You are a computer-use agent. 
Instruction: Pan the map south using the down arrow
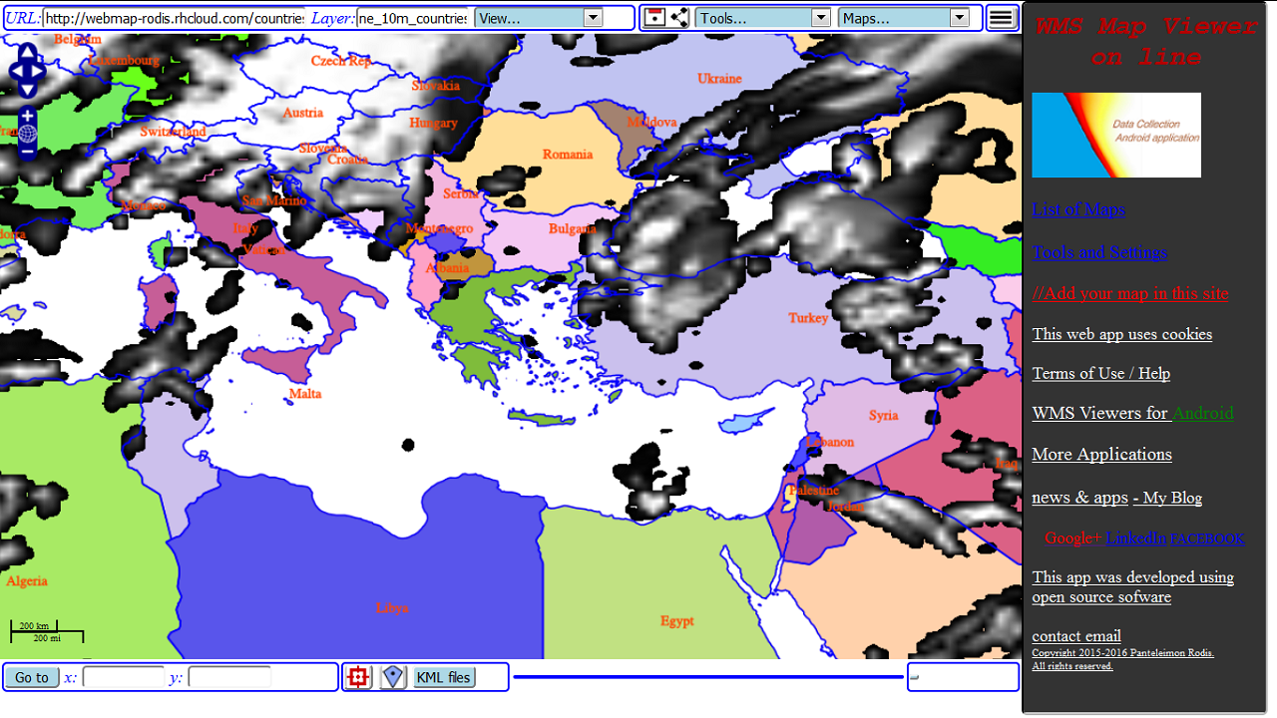(28, 91)
